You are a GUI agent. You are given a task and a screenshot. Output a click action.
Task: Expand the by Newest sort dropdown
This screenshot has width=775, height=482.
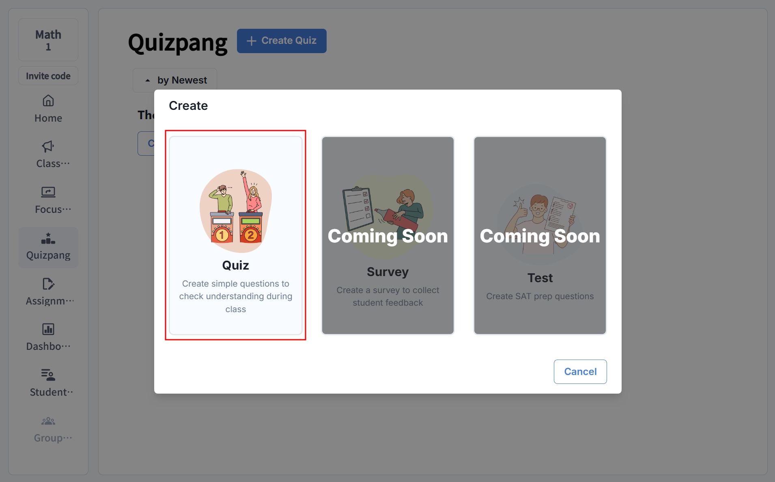pos(175,80)
